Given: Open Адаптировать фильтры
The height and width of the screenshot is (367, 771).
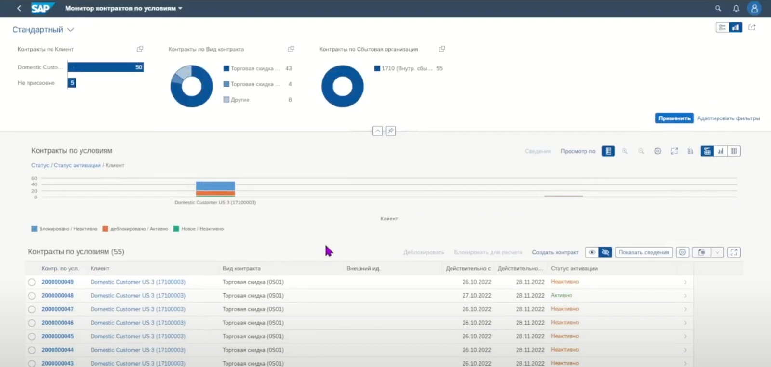Looking at the screenshot, I should point(729,118).
